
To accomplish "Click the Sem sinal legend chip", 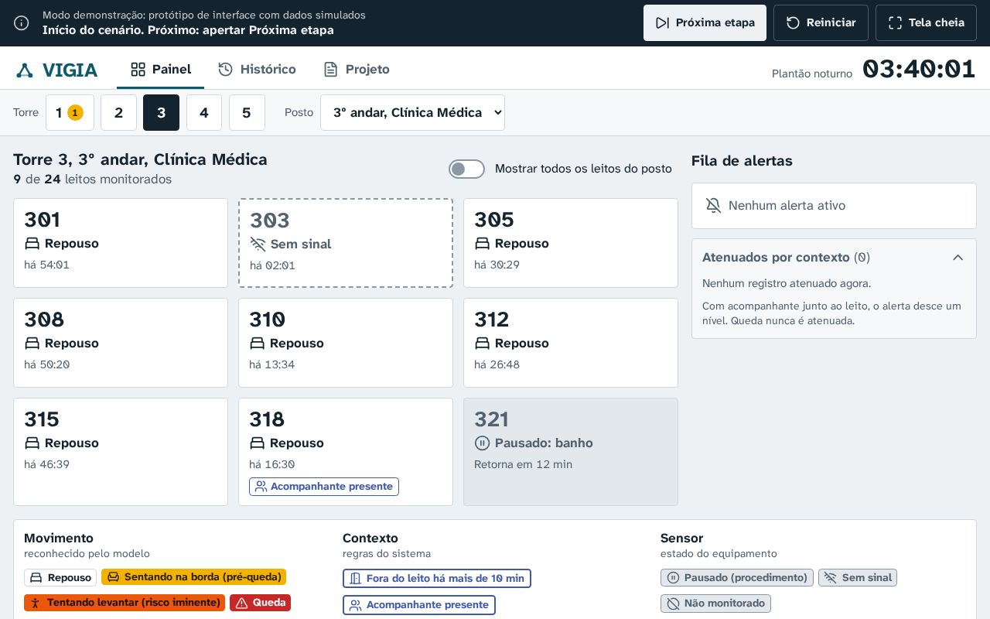I will coord(858,578).
